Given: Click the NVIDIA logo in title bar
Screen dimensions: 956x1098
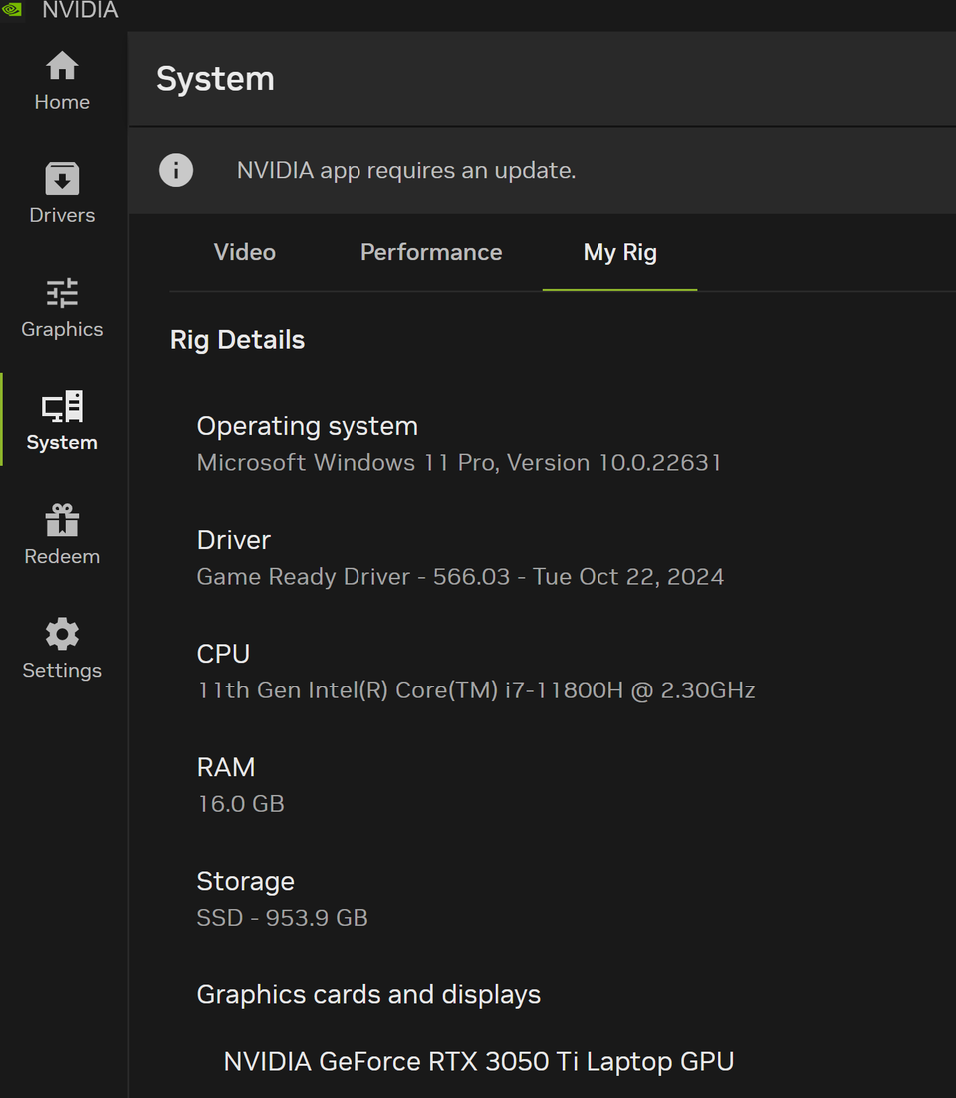Looking at the screenshot, I should click(12, 10).
